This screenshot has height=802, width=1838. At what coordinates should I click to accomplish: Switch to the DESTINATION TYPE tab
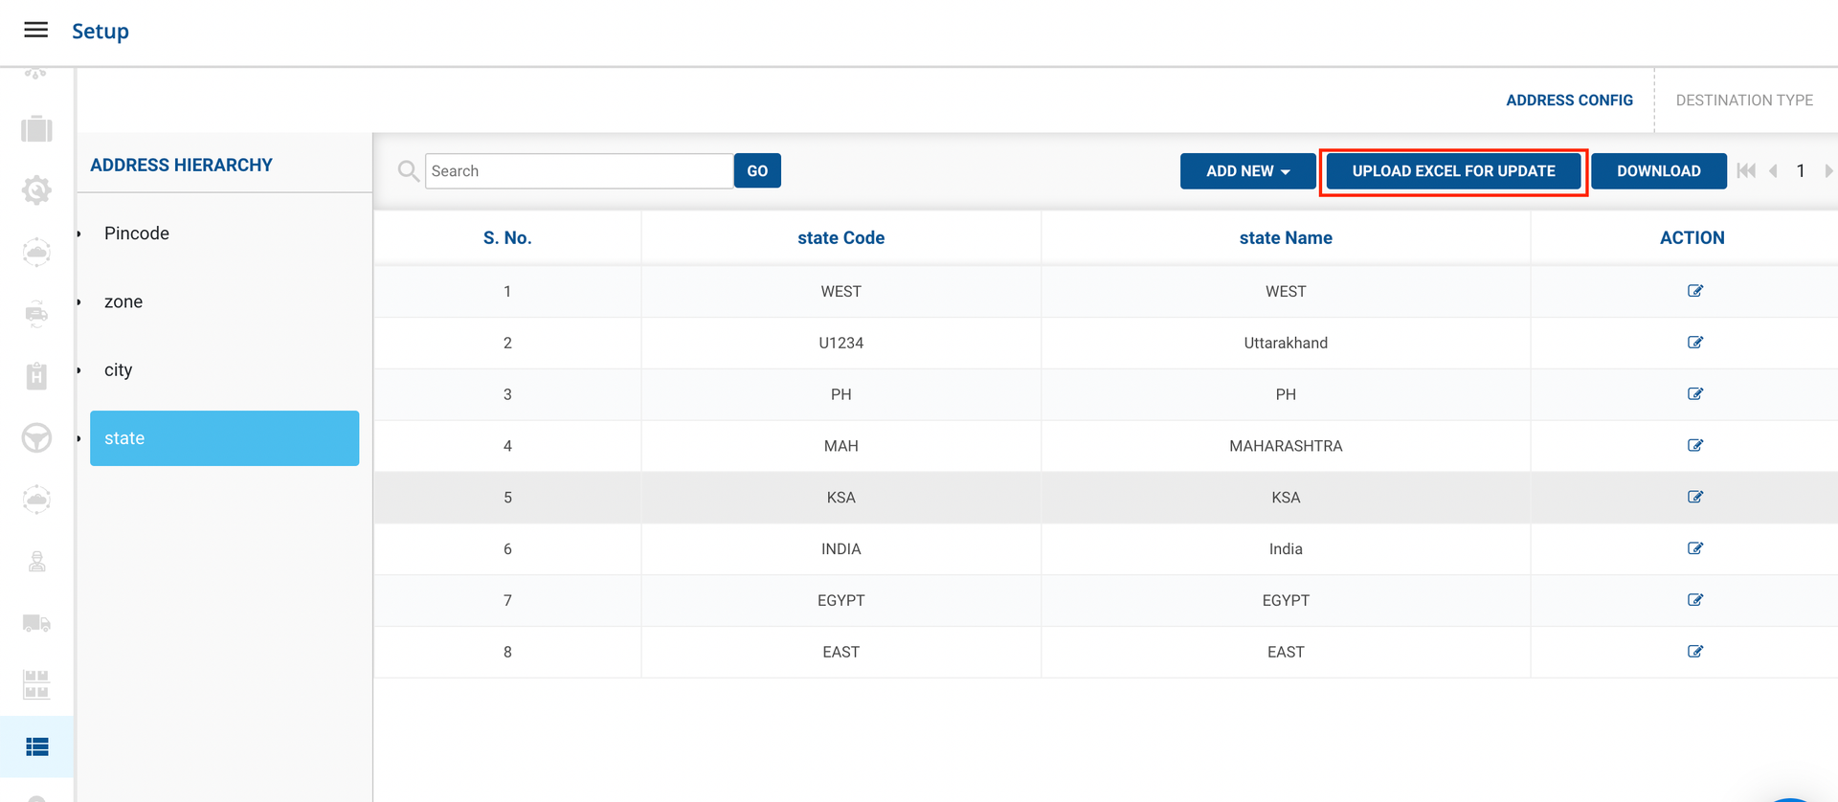1743,100
